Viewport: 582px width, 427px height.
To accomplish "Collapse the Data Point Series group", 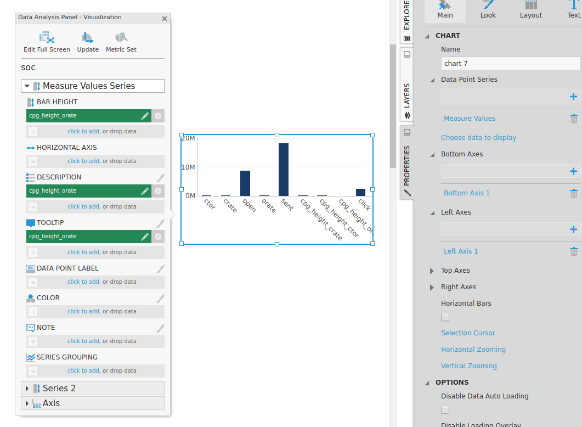I will tap(432, 80).
